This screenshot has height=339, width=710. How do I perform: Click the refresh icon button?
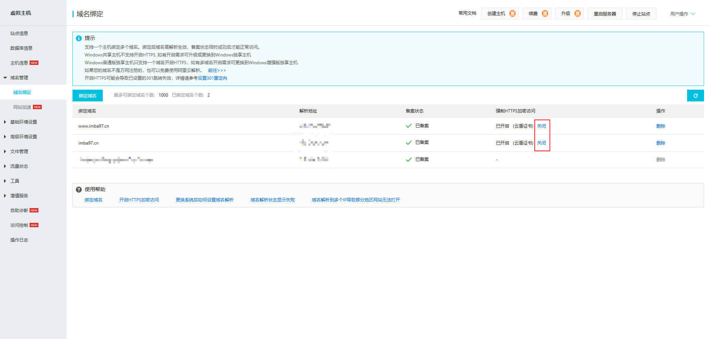click(x=695, y=96)
